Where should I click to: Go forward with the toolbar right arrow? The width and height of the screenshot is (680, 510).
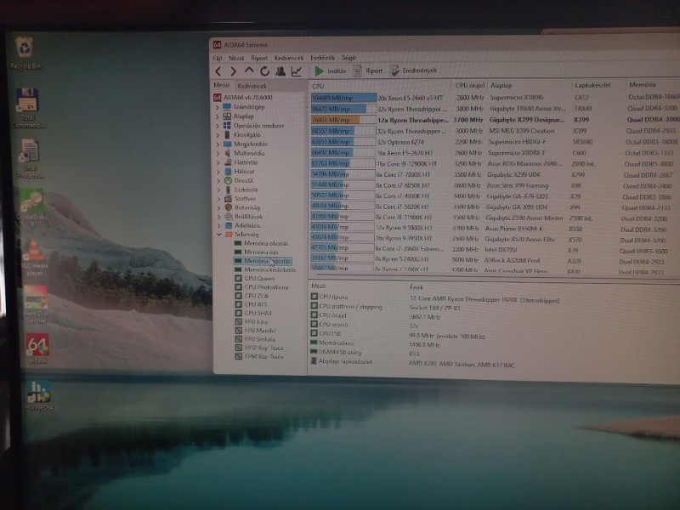click(233, 71)
